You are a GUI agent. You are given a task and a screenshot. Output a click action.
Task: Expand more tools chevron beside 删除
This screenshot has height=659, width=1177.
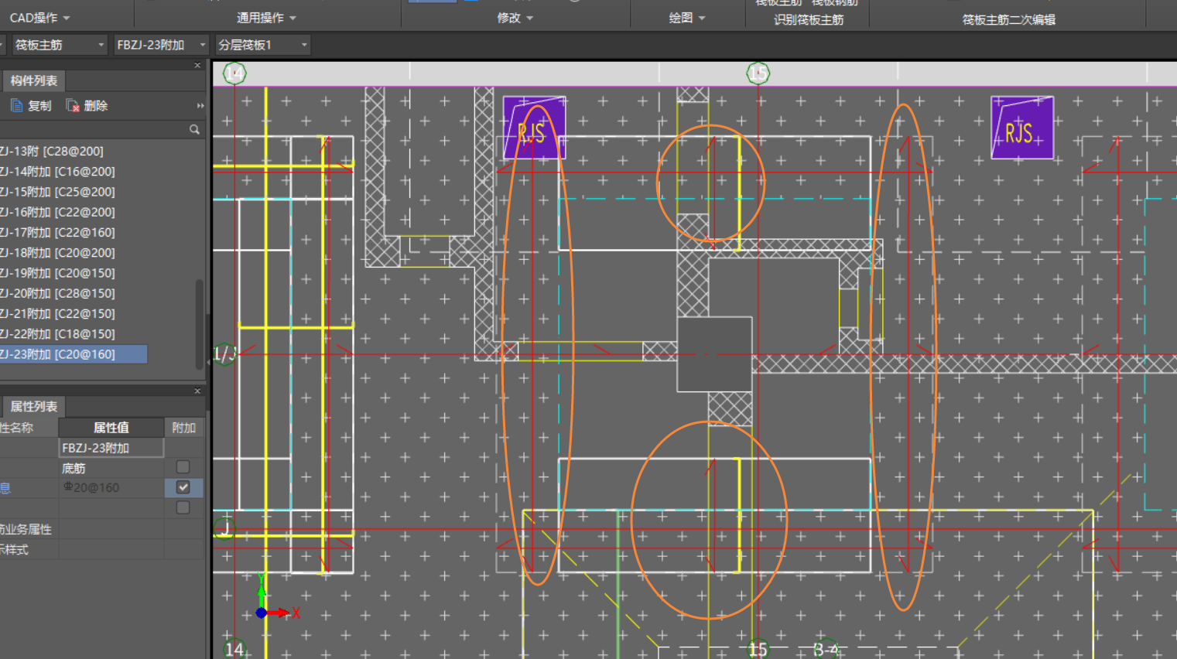[x=200, y=106]
